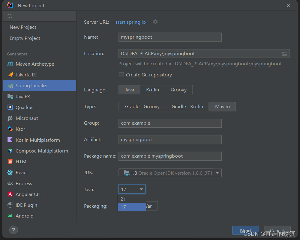
Task: Browse for location with folder icon
Action: (x=285, y=54)
